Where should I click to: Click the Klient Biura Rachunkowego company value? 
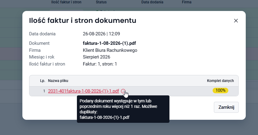110,50
